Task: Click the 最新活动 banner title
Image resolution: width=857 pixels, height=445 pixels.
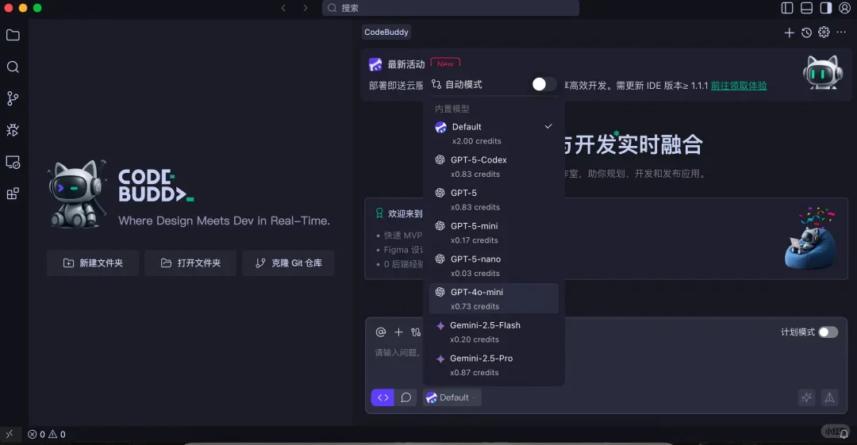Action: (x=405, y=64)
